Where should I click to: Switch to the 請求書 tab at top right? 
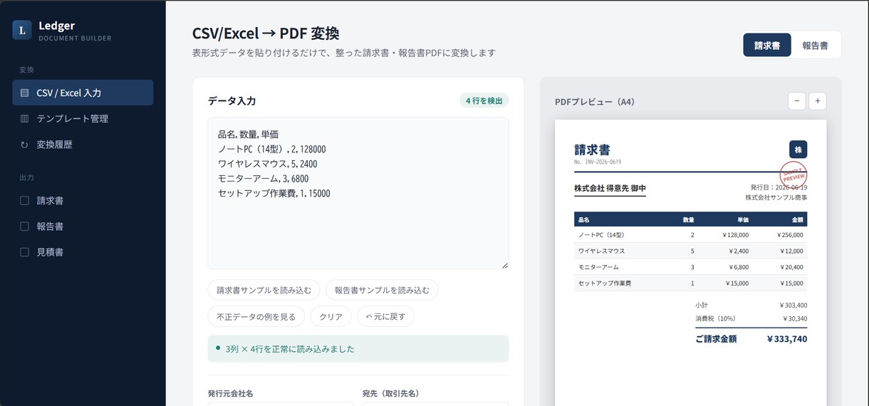click(x=767, y=45)
